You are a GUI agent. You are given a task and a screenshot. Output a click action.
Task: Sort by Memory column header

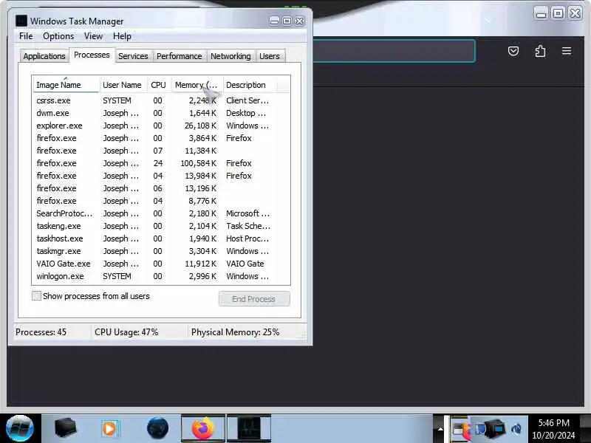197,85
